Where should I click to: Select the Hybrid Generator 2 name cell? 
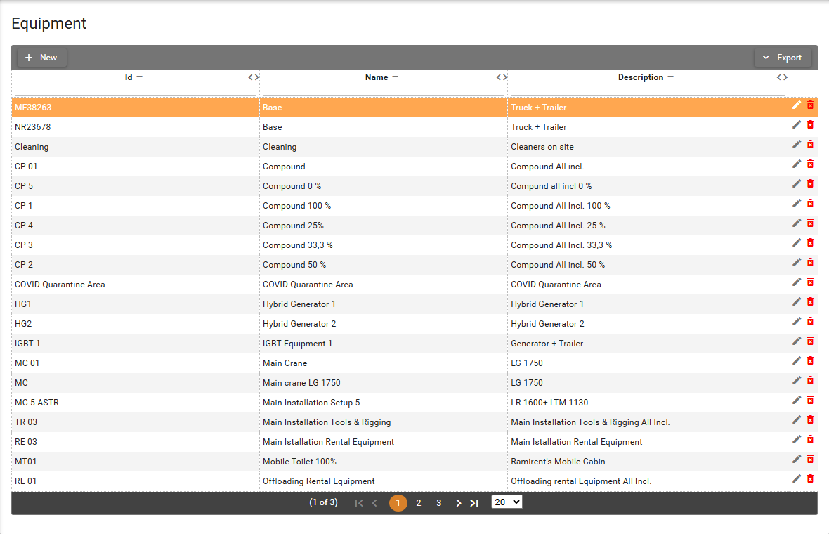[x=384, y=324]
